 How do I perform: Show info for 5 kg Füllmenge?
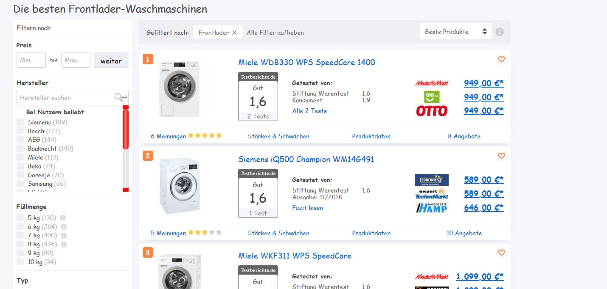(x=63, y=218)
